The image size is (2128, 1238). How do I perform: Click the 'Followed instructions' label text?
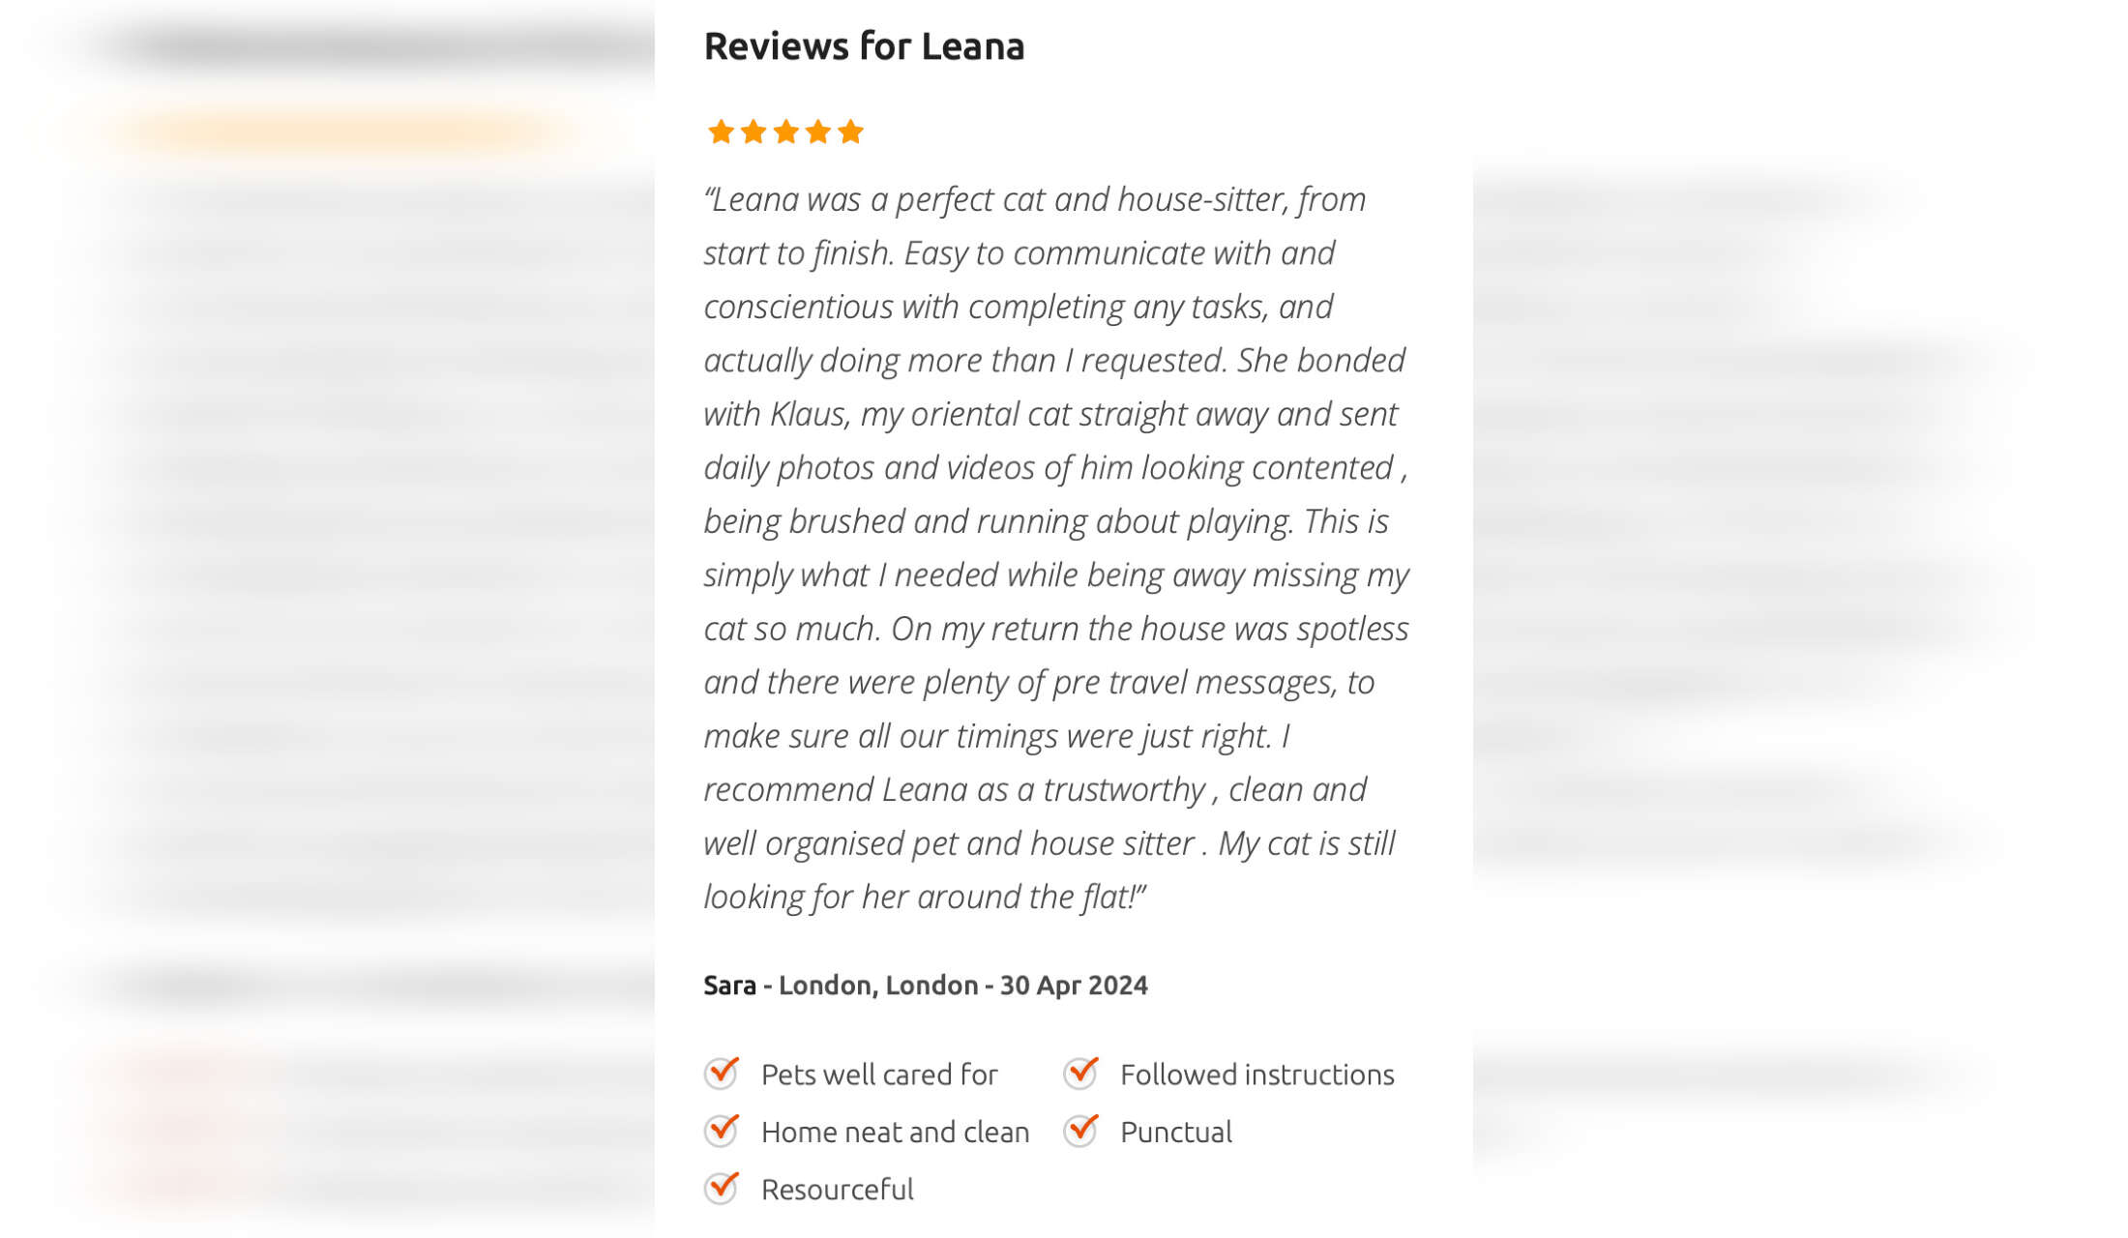click(1257, 1075)
